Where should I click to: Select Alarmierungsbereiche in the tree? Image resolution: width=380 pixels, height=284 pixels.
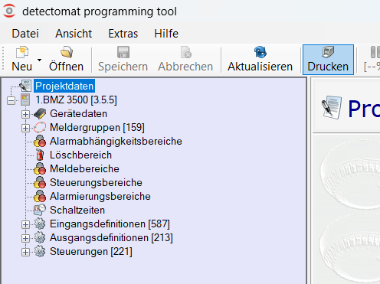click(100, 196)
